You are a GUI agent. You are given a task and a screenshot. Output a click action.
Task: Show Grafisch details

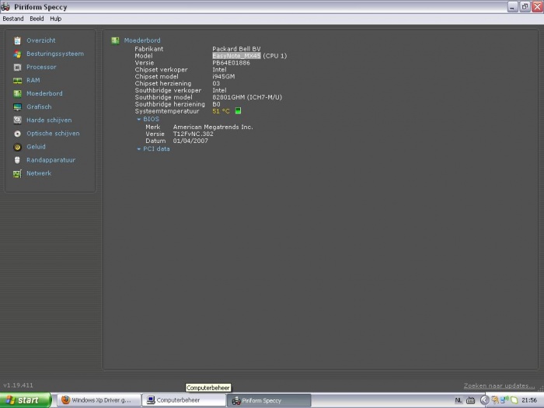pos(39,107)
